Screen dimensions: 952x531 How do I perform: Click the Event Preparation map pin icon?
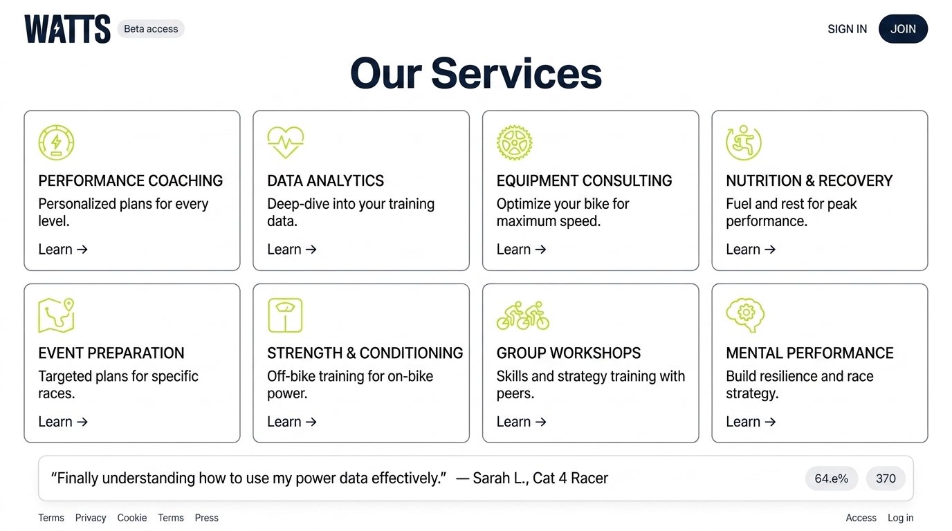click(56, 315)
